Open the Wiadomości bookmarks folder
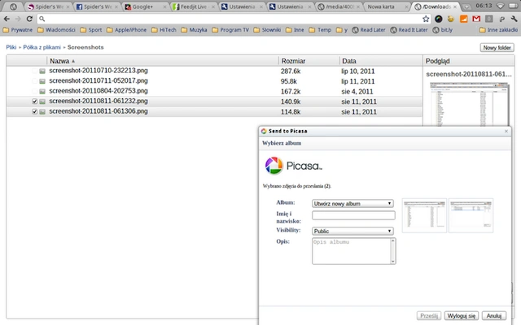 pyautogui.click(x=56, y=30)
